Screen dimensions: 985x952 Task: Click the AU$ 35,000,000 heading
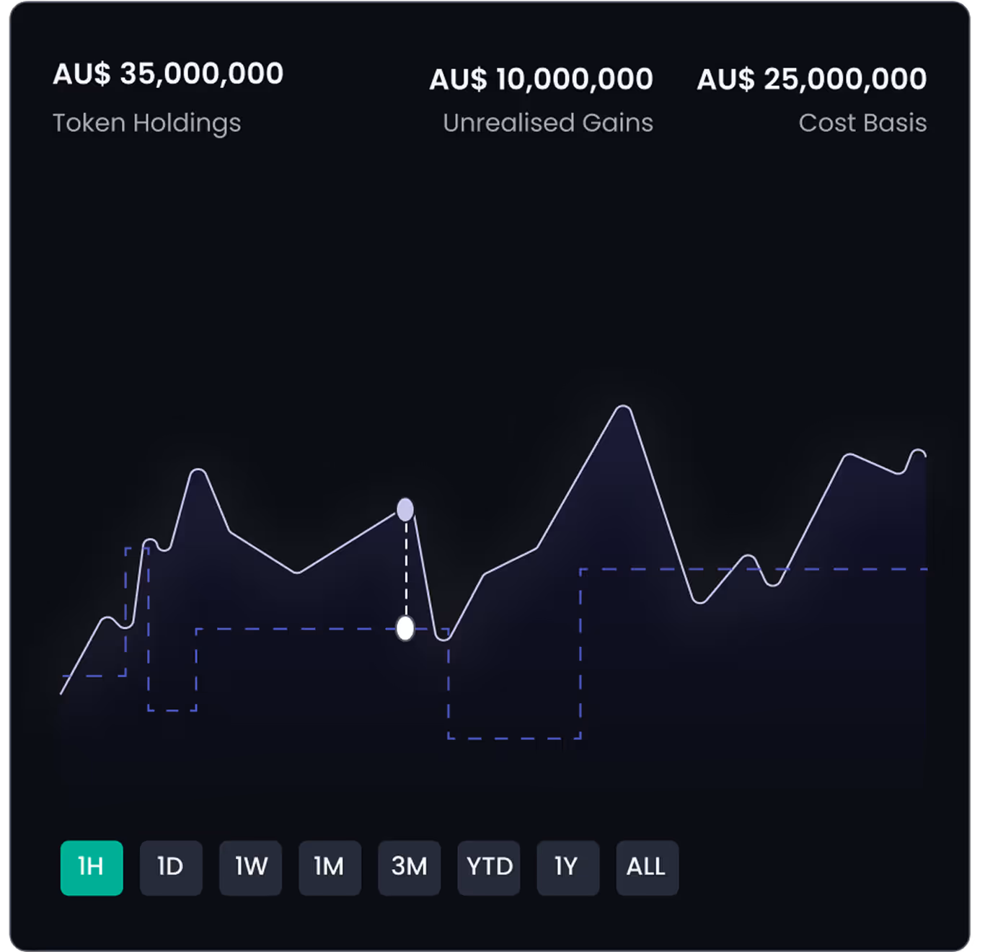168,72
